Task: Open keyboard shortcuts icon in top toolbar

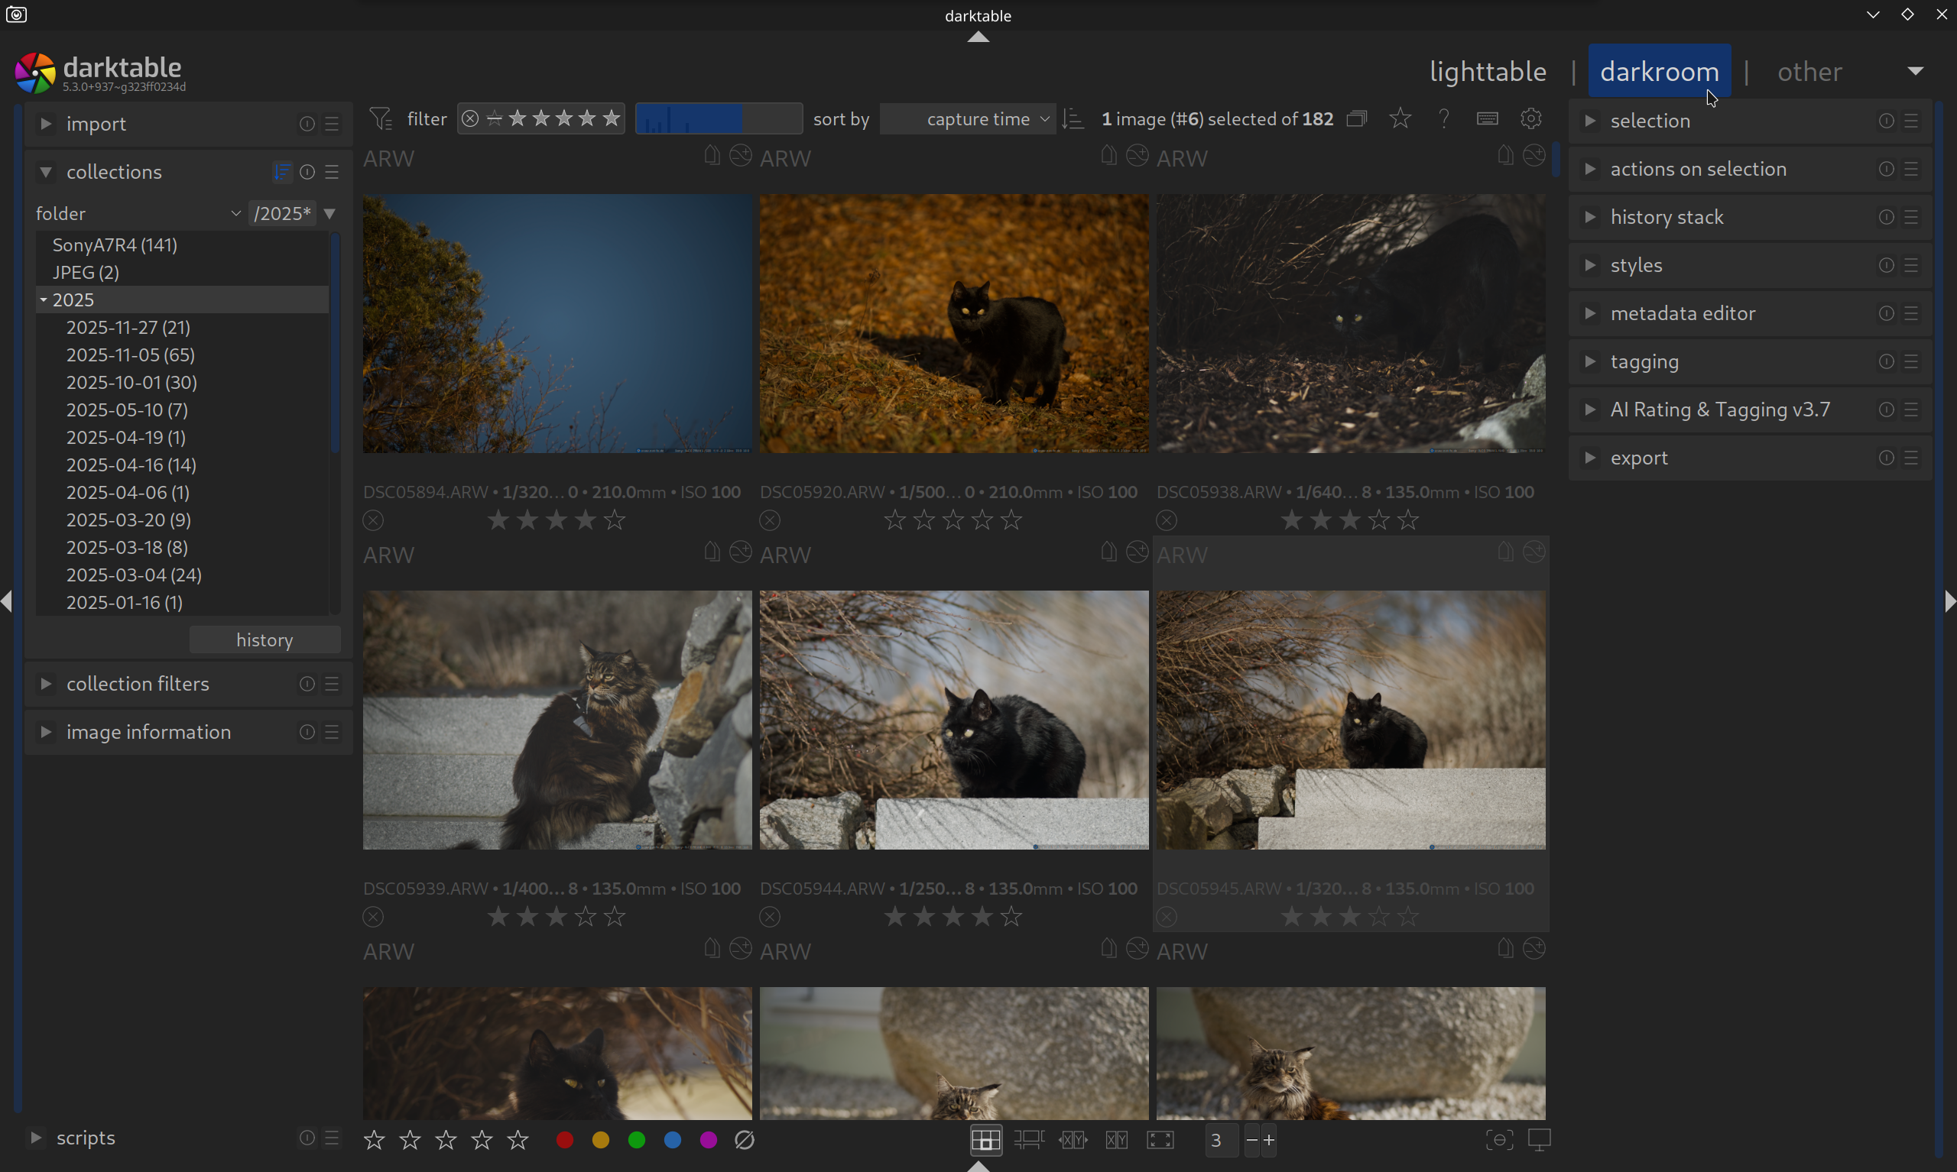Action: [1487, 118]
